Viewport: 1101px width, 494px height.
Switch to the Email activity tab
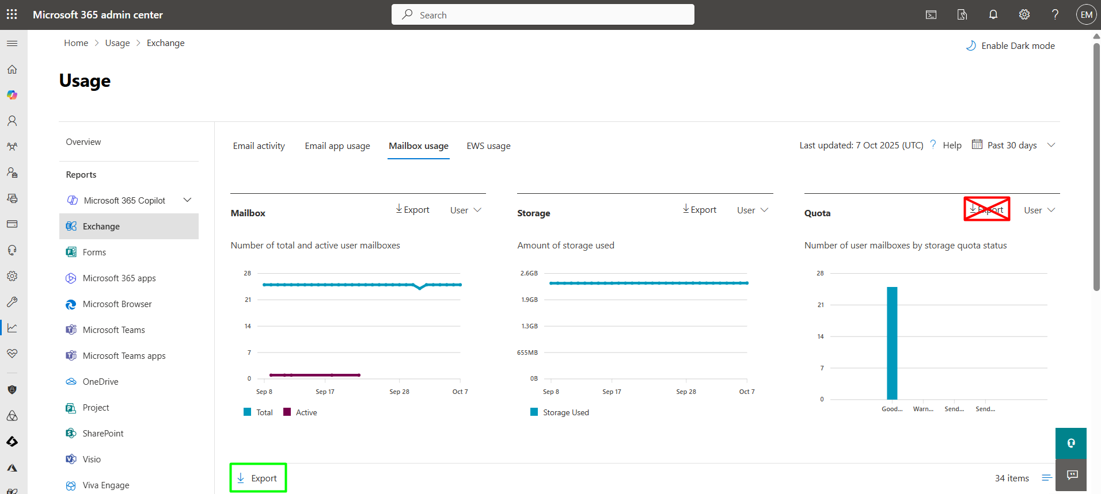click(x=259, y=146)
